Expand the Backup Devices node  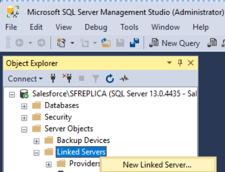(36, 141)
